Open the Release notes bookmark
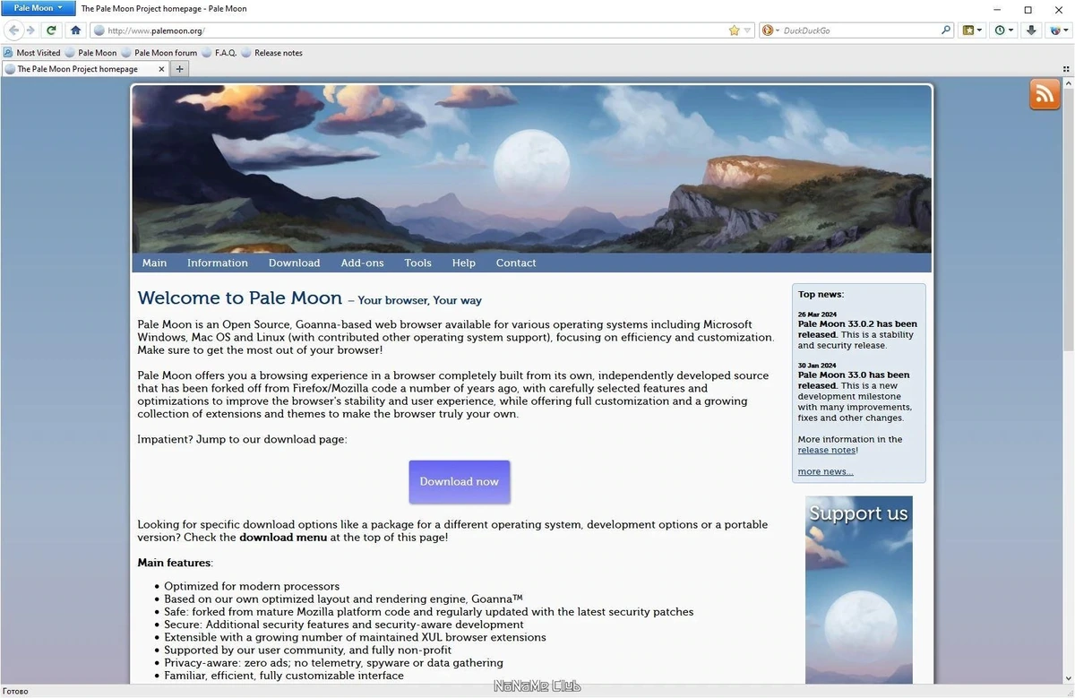 272,53
